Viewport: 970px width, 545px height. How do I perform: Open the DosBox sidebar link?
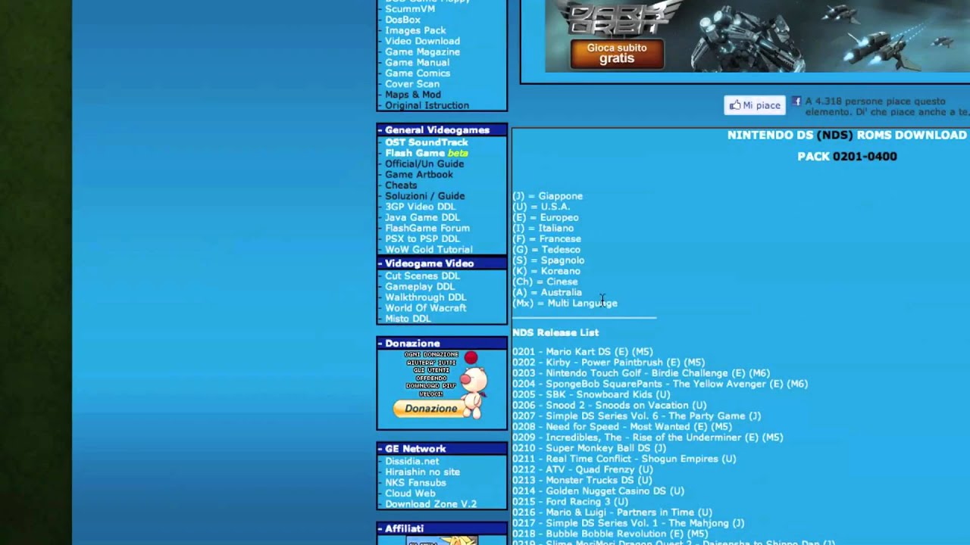tap(402, 20)
